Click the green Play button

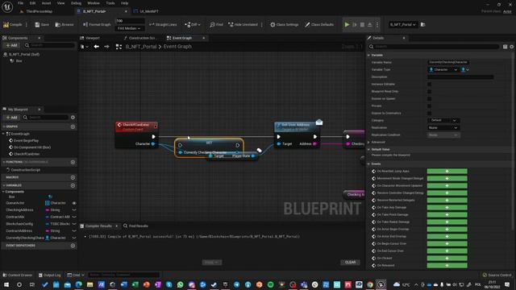pyautogui.click(x=347, y=25)
